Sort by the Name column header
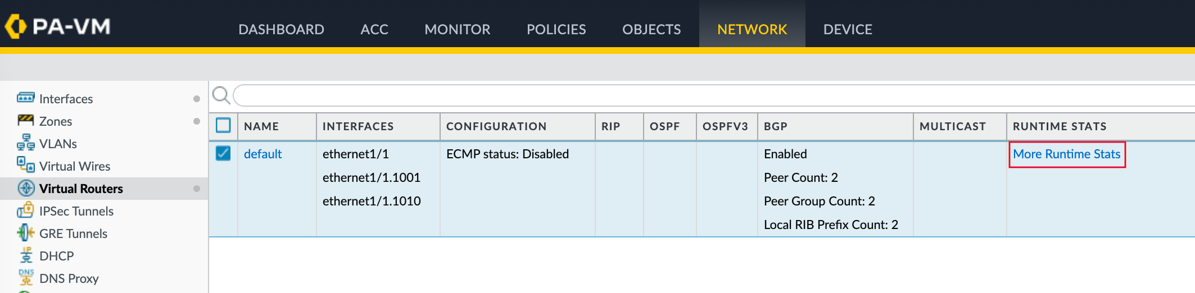 pyautogui.click(x=261, y=126)
